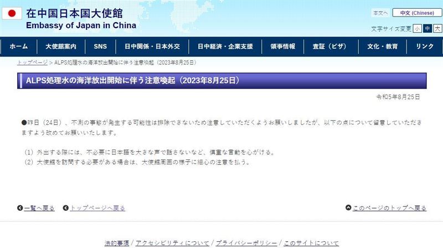Open 日中関係・日本外交 menu
The width and height of the screenshot is (443, 249).
click(x=152, y=46)
